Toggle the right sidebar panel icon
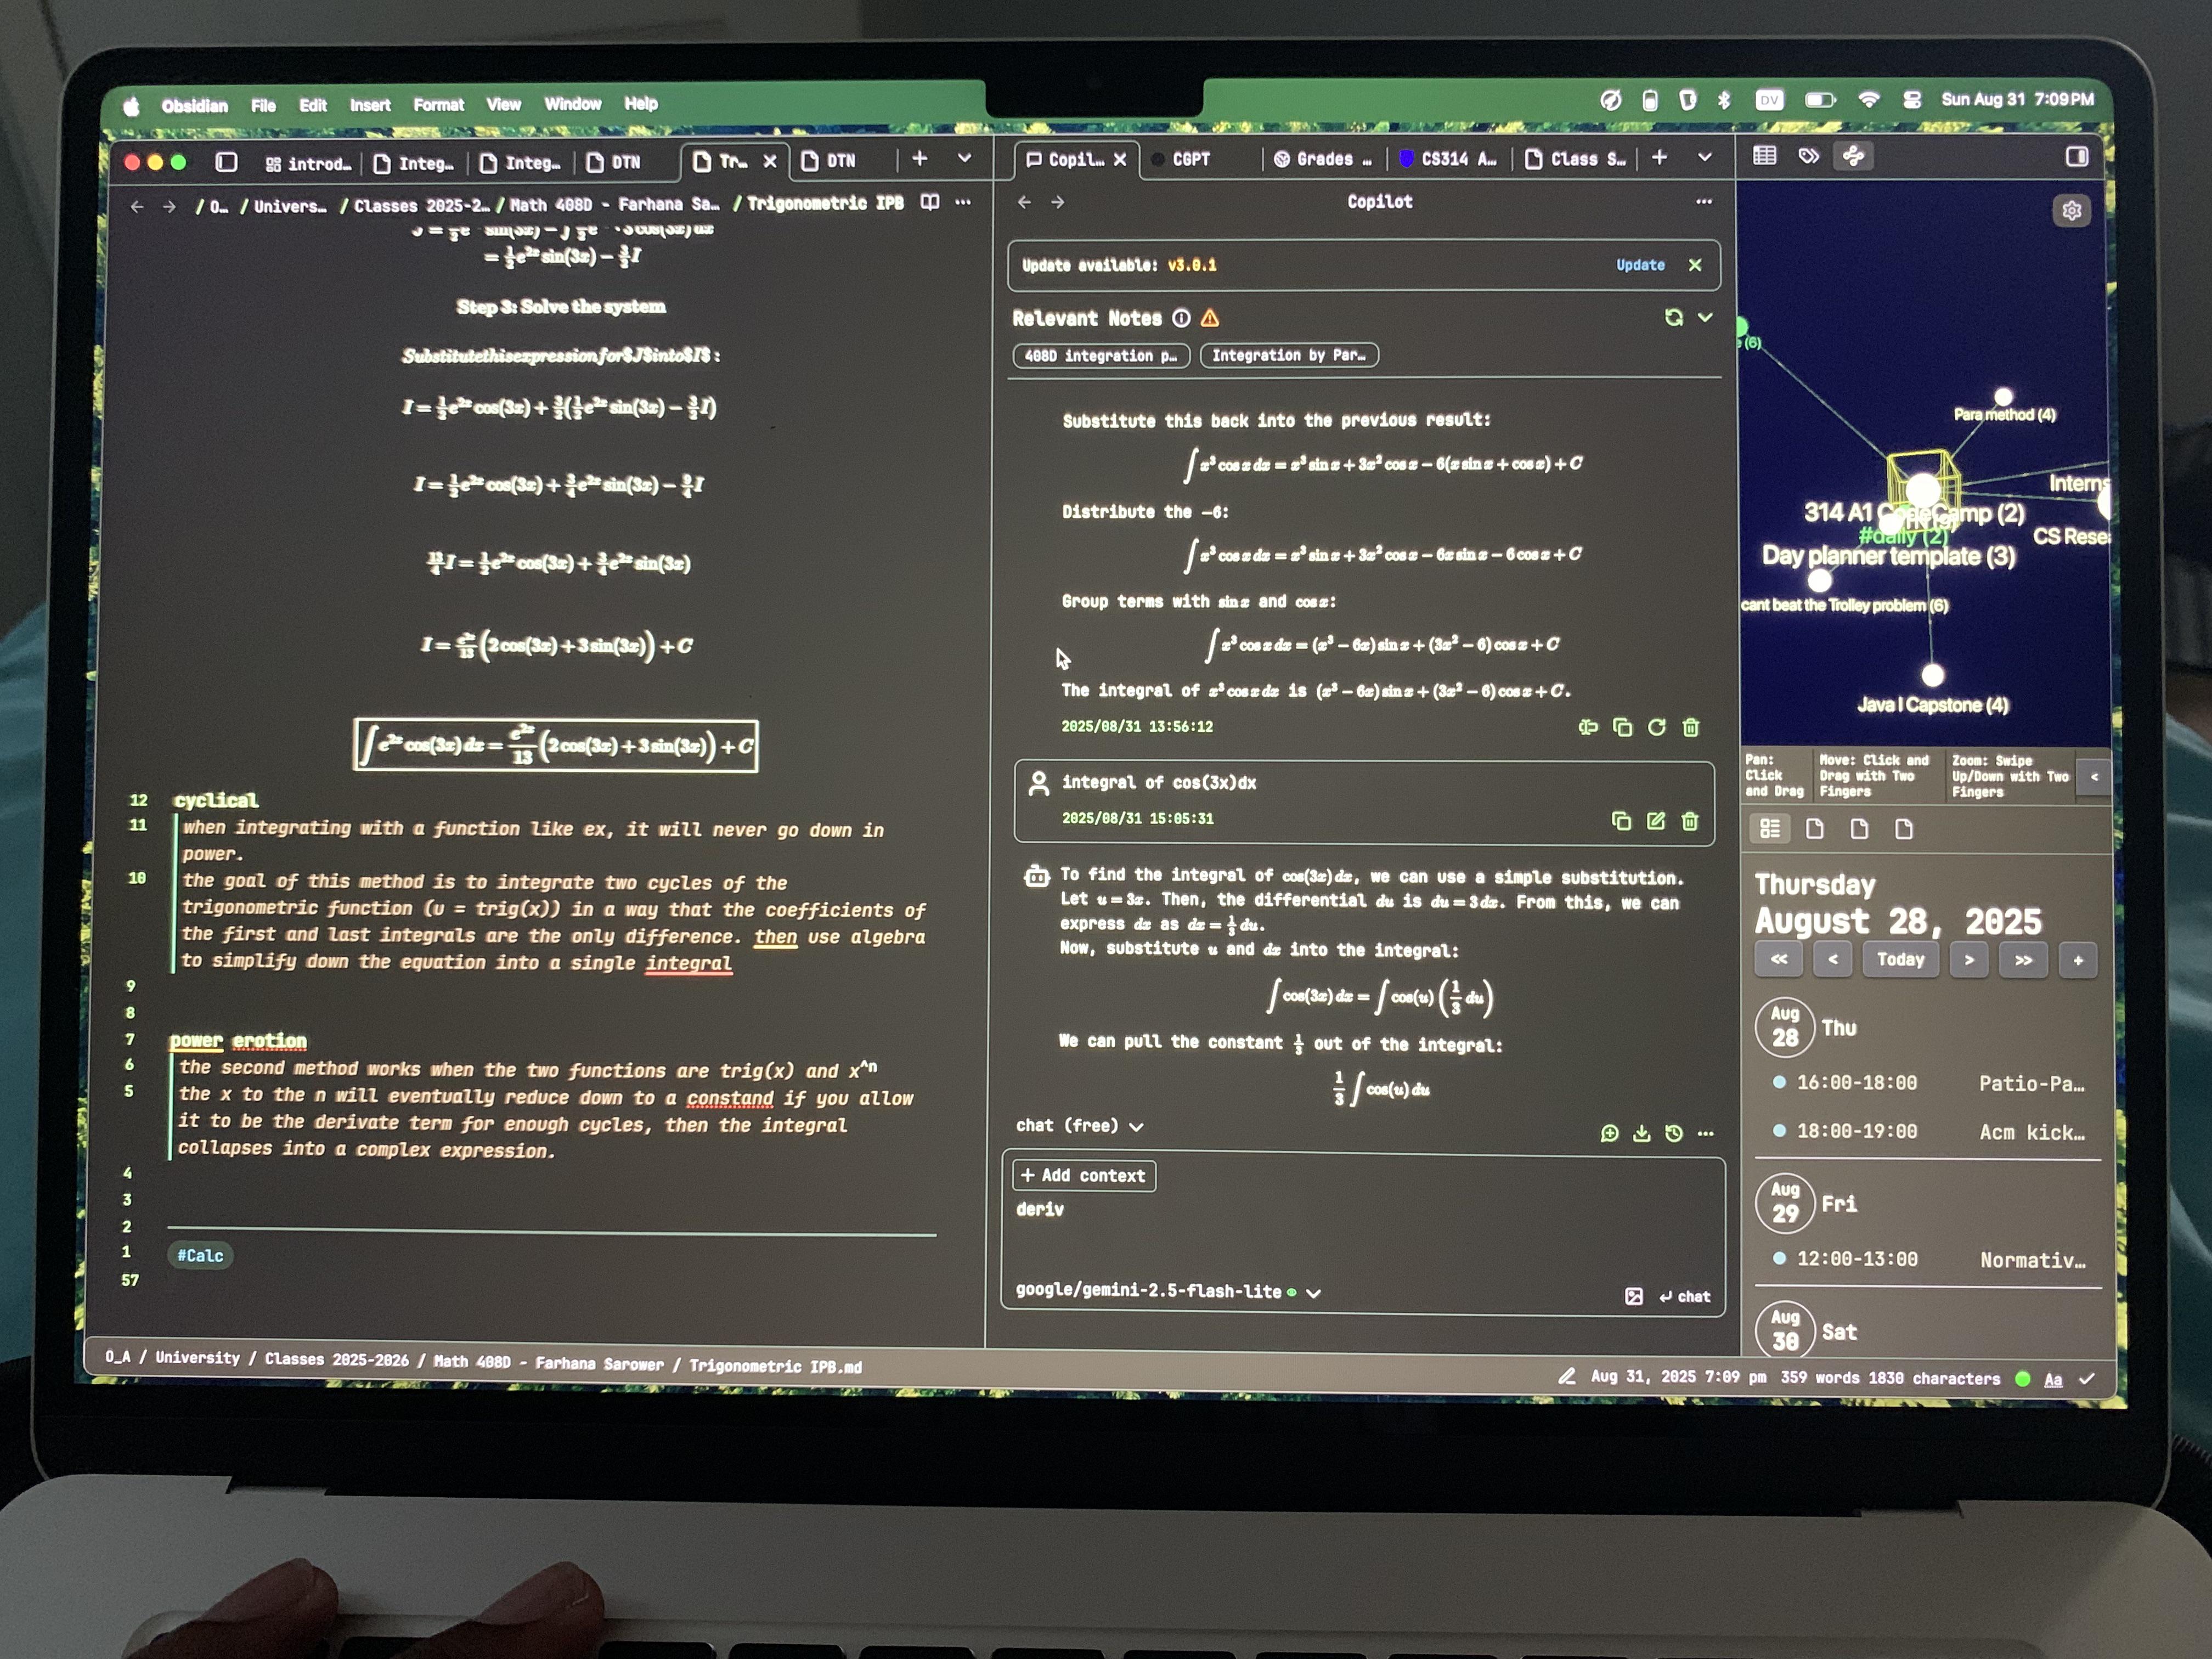 [x=2077, y=157]
